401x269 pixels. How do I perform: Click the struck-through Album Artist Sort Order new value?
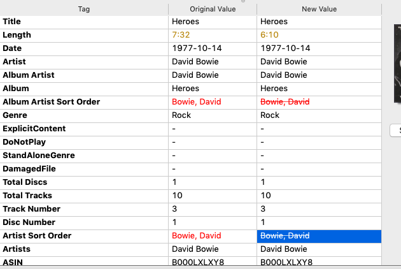pos(285,102)
